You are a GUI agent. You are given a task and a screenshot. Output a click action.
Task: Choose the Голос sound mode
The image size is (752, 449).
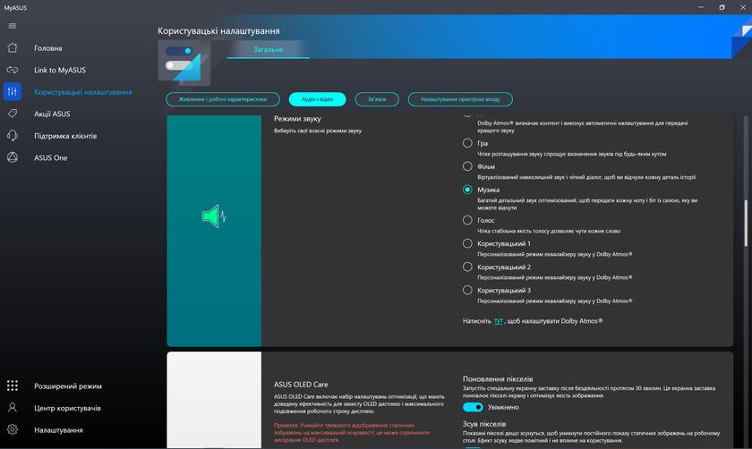(467, 220)
